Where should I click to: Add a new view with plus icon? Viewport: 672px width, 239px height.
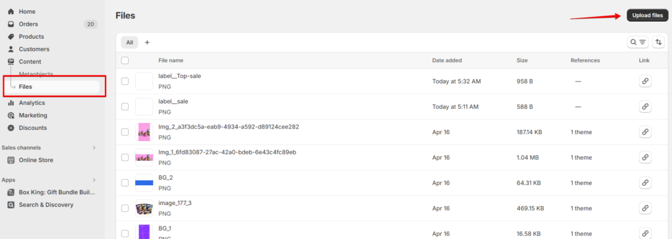pos(147,43)
